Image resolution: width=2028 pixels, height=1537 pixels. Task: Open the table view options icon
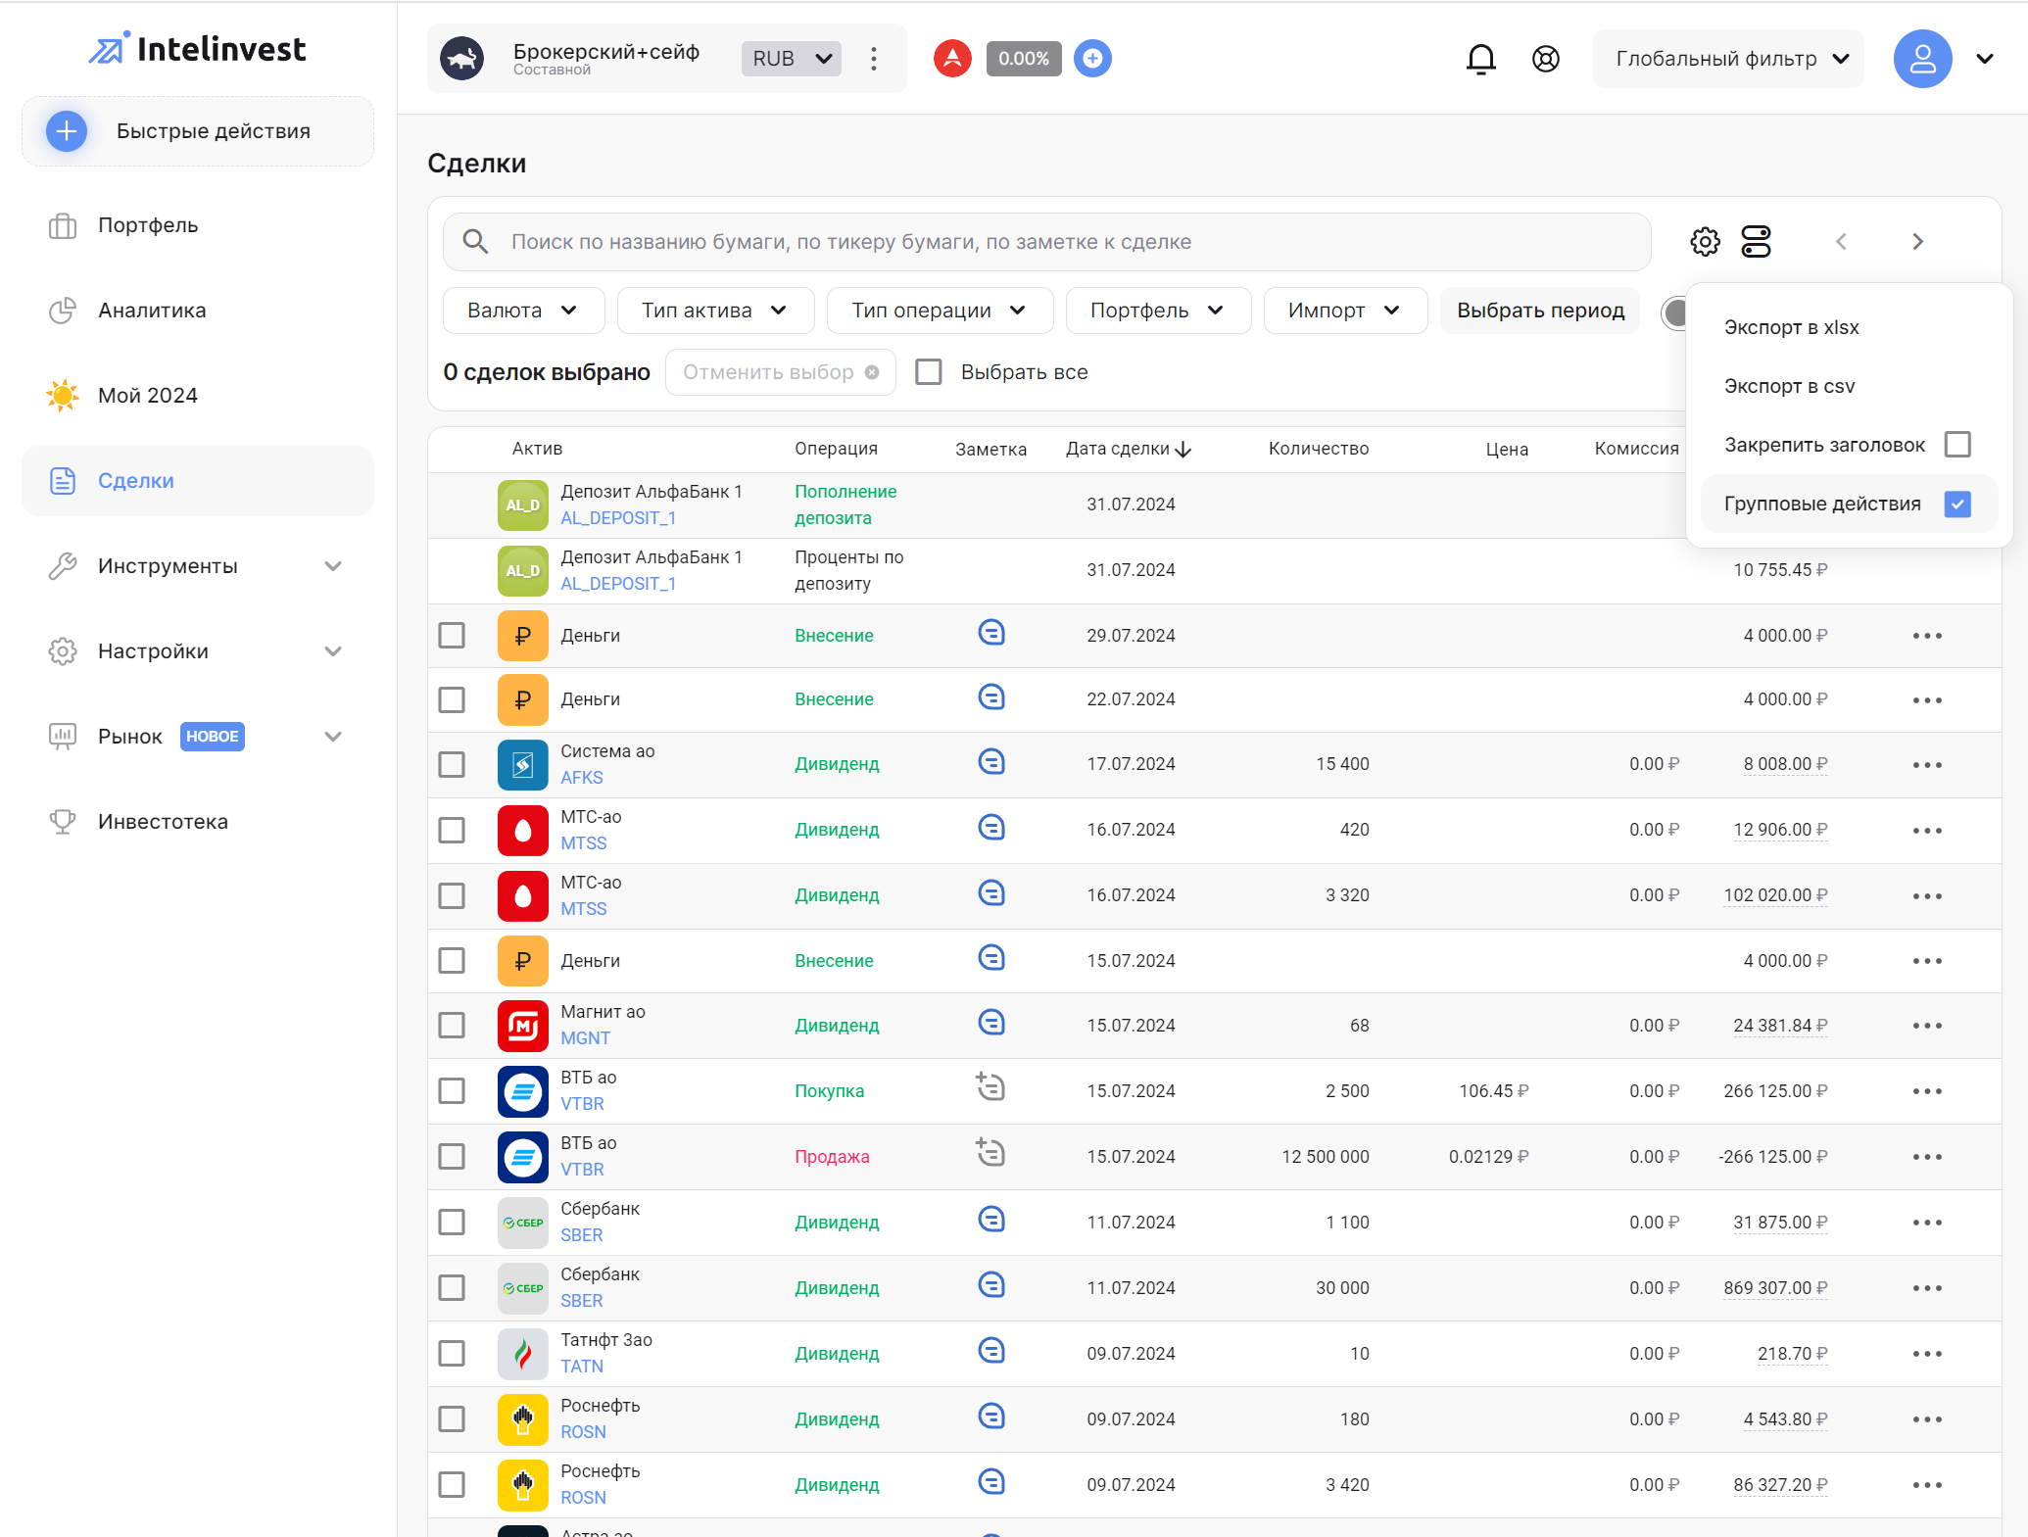click(1756, 242)
